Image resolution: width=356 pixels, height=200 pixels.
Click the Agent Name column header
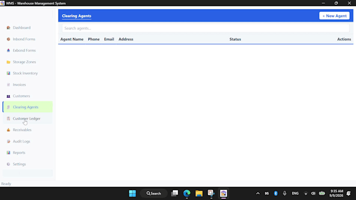coord(72,39)
